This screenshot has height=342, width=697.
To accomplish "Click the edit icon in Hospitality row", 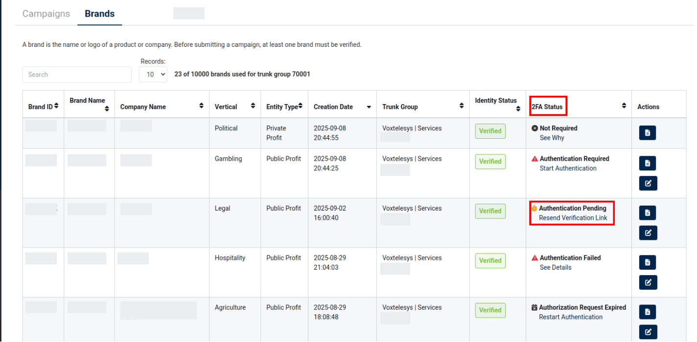I will [x=648, y=282].
